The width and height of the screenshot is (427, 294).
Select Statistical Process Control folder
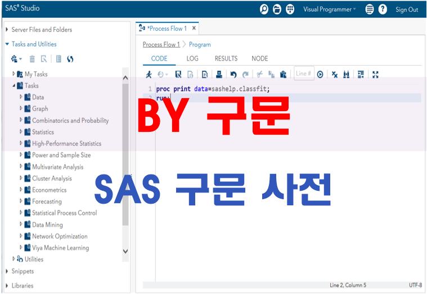click(65, 213)
